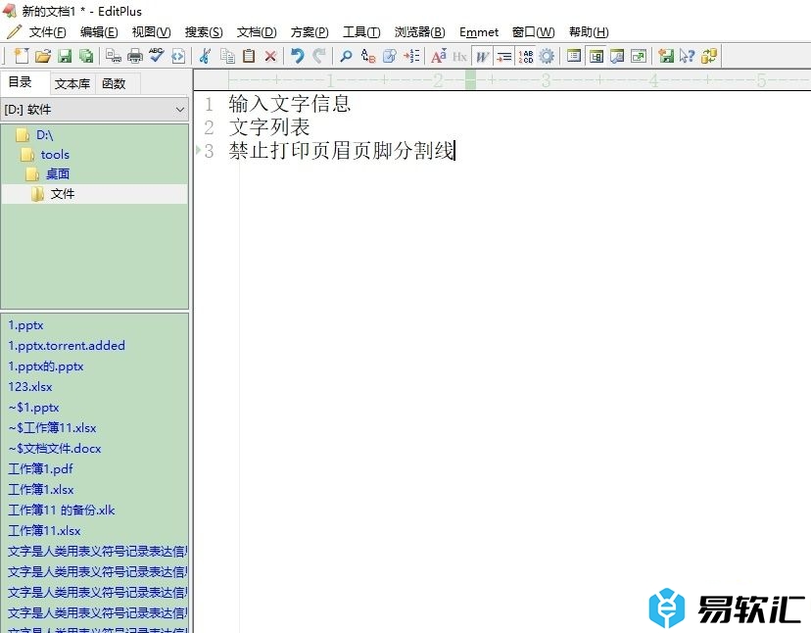This screenshot has height=633, width=811.
Task: Click the Replace A-to-B icon
Action: 367,56
